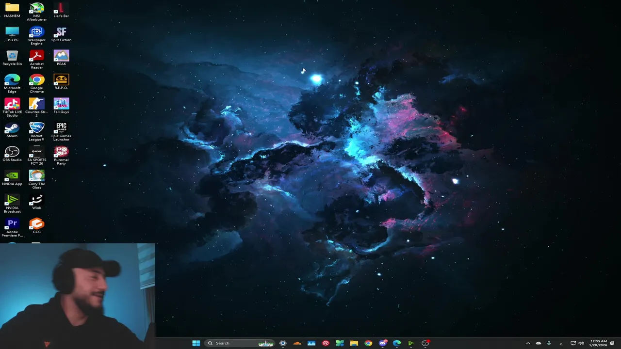The image size is (621, 349).
Task: Launch Epic Games Launcher shortcut
Action: (61, 132)
